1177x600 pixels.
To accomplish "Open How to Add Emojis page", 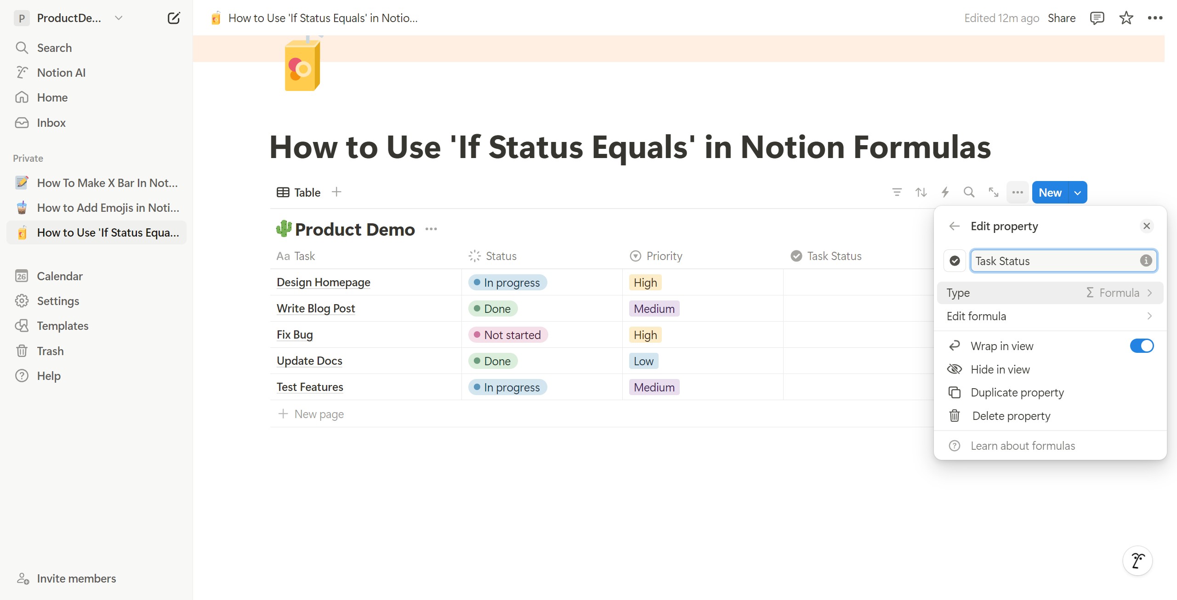I will (x=97, y=208).
